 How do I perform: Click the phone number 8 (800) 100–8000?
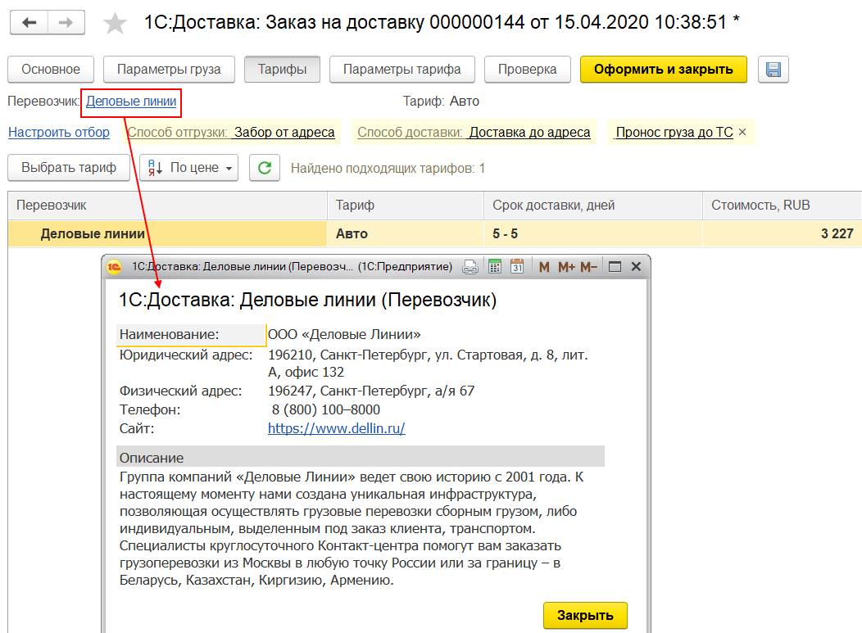(325, 410)
